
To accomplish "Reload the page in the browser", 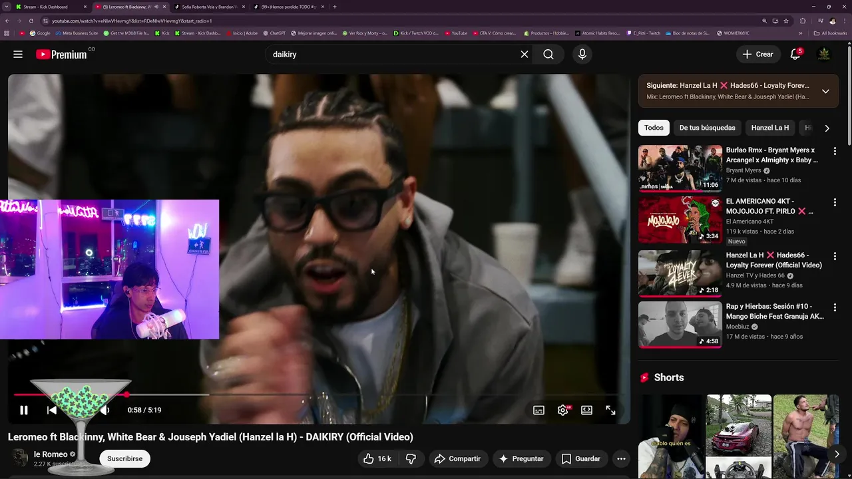I will (x=31, y=21).
